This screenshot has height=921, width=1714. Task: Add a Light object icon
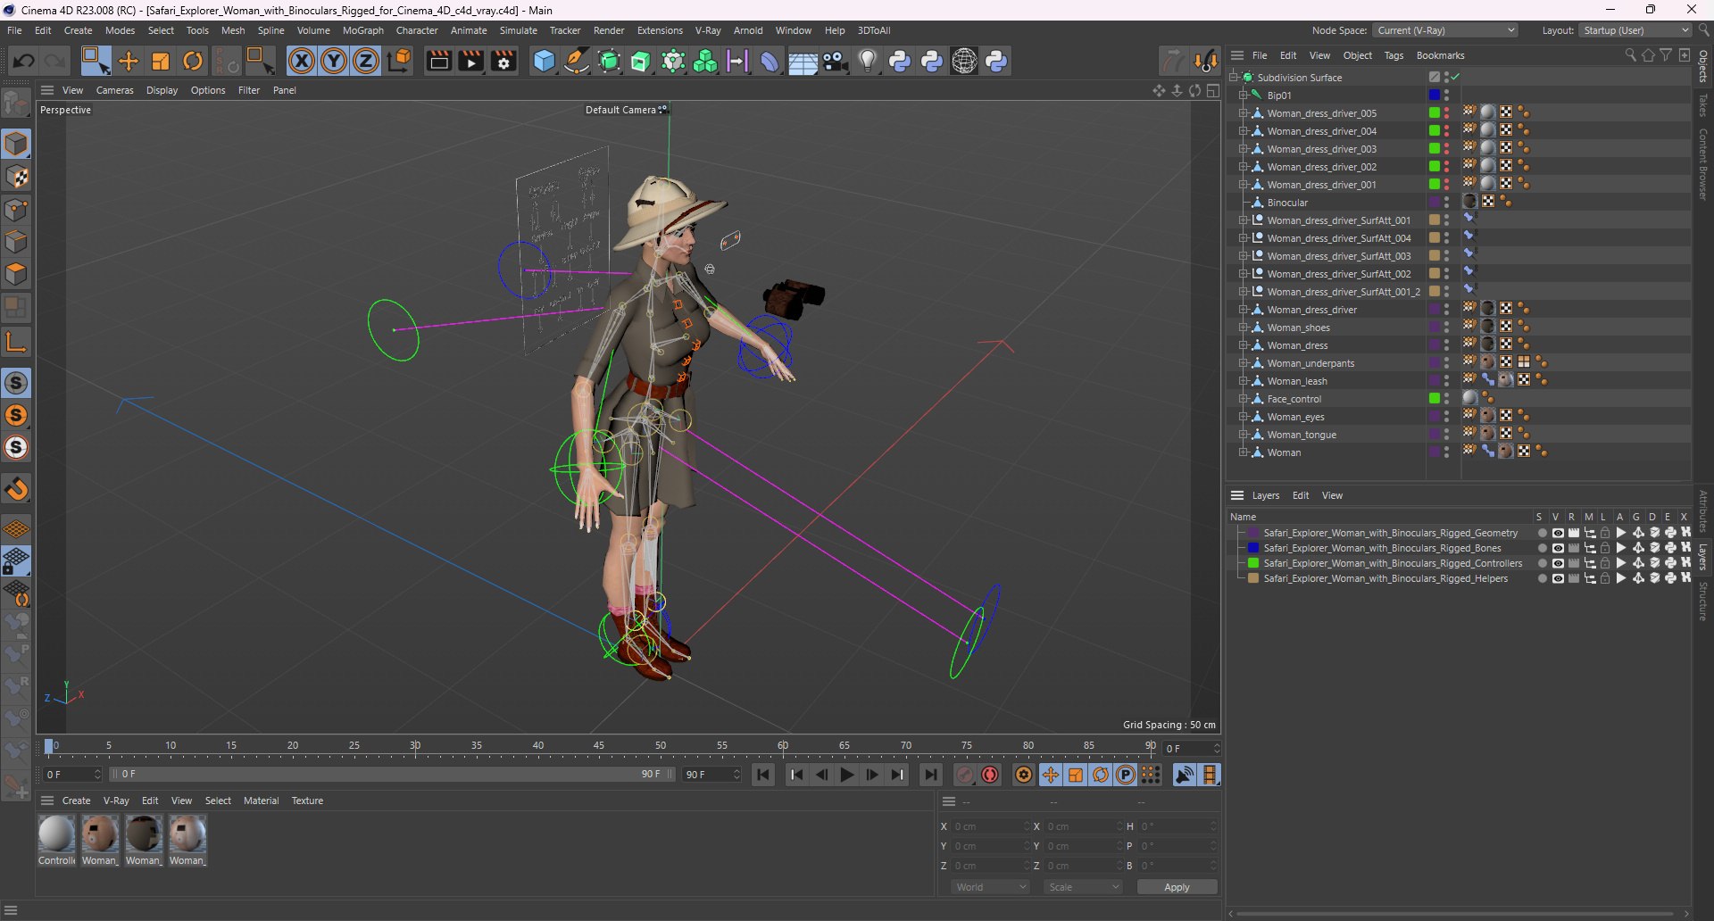click(x=868, y=61)
